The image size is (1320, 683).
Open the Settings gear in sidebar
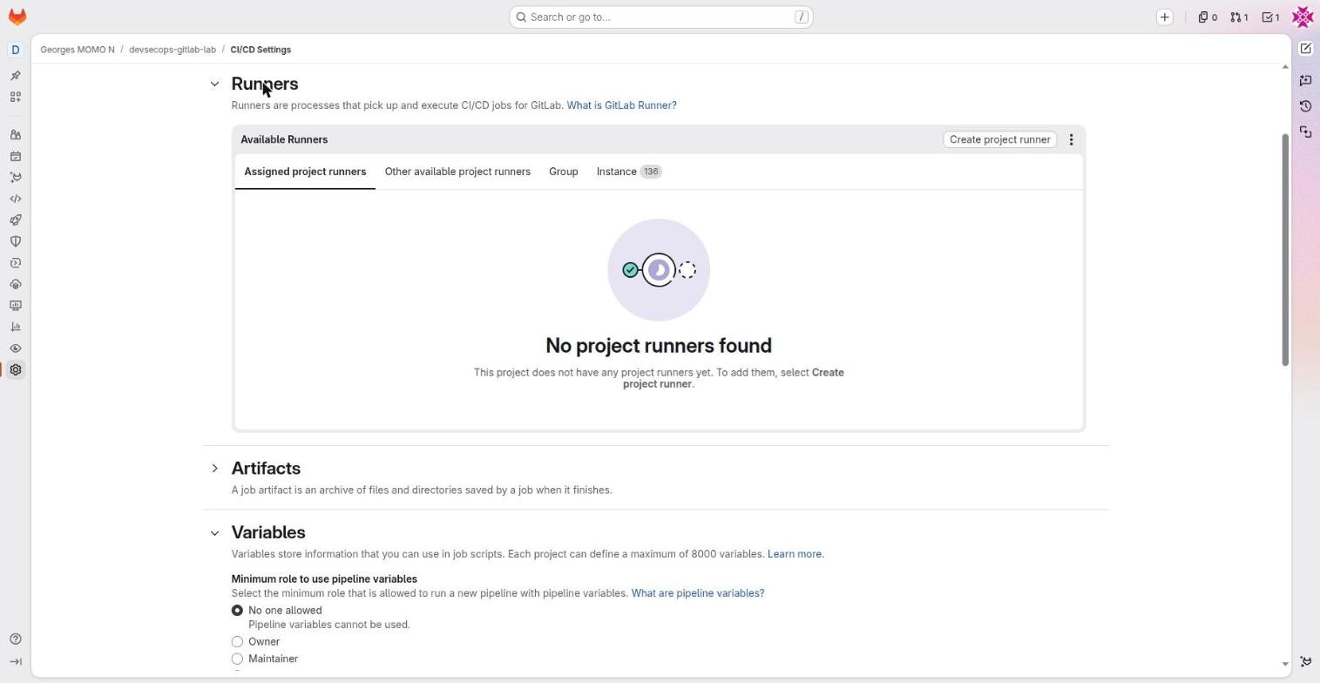(x=15, y=370)
